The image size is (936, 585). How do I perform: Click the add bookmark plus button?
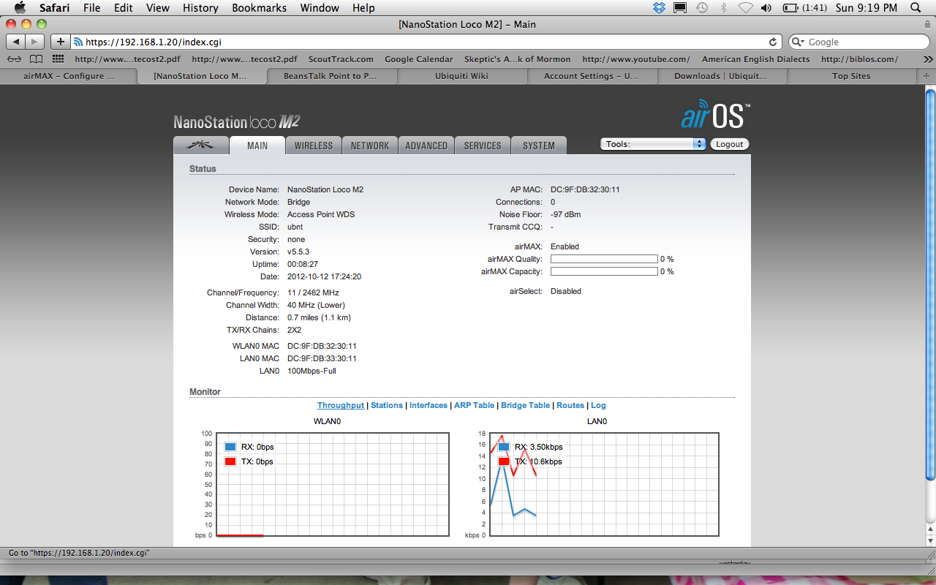click(x=61, y=42)
